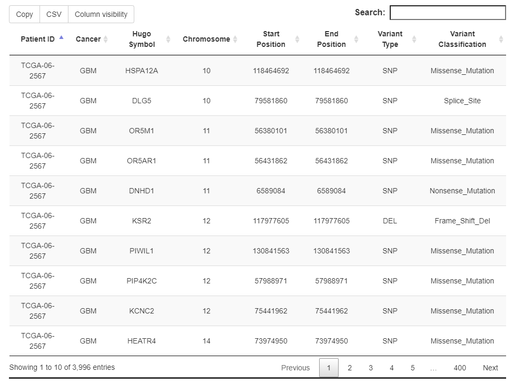Viewport: 514px width, 383px height.
Task: Click the sort icon beside Cancer
Action: pyautogui.click(x=105, y=40)
